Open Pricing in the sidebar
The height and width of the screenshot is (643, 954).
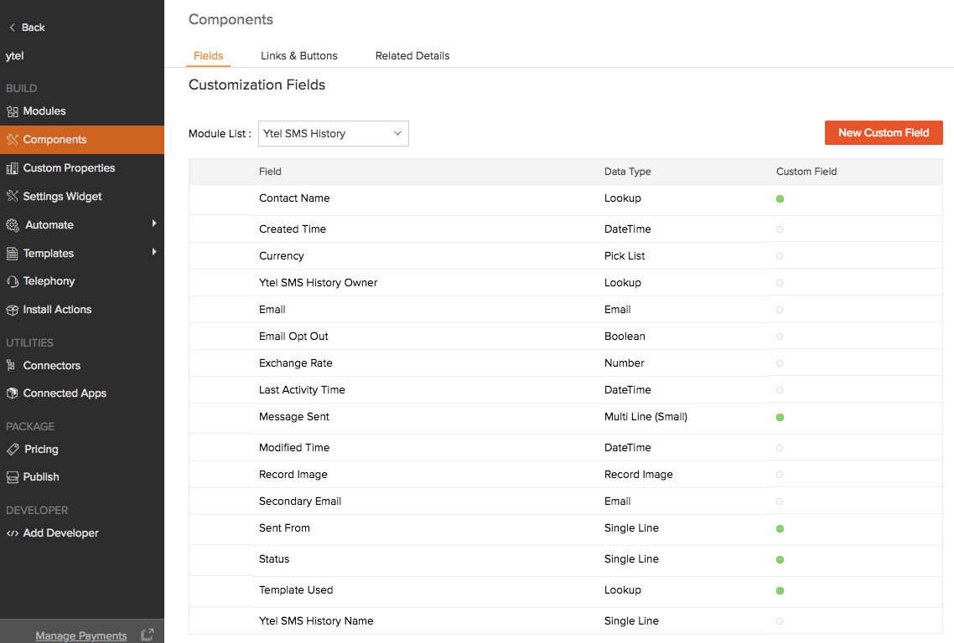tap(41, 449)
